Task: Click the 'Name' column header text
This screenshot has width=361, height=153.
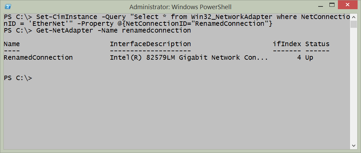Action: tap(12, 44)
